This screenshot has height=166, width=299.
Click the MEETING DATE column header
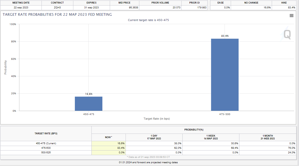point(21,3)
